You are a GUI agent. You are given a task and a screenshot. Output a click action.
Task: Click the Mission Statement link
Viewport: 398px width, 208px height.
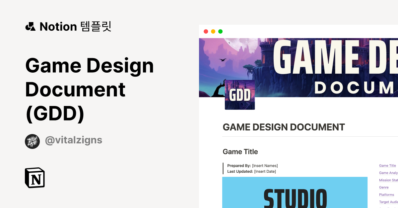(388, 180)
